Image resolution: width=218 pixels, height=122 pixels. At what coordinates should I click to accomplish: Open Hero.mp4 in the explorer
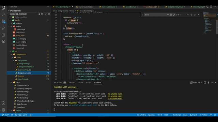tap(21, 29)
